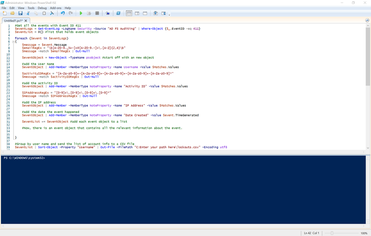Click the horizontal scrollbar under script pane
Viewport: 371px width, 236px height.
coord(183,152)
